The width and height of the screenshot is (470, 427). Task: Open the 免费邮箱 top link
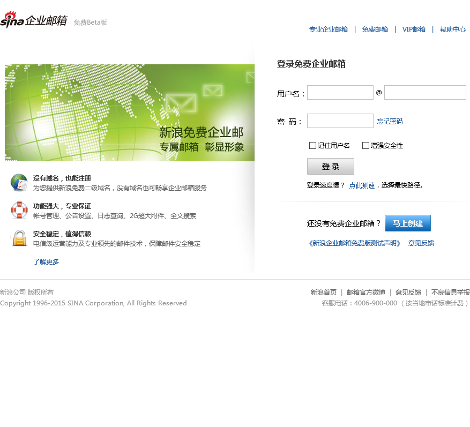375,29
